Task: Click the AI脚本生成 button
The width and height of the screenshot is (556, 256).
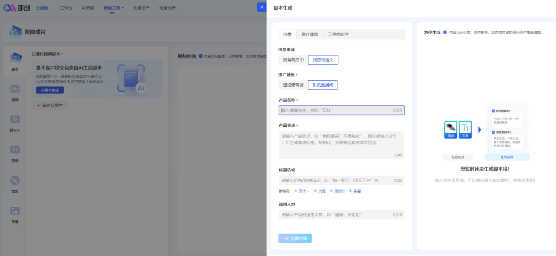Action: (49, 90)
